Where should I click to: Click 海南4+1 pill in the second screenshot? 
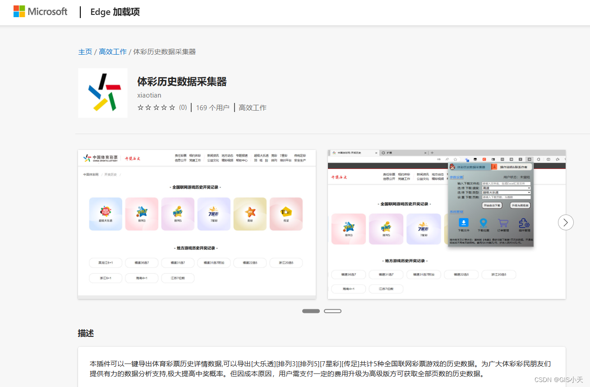(348, 289)
